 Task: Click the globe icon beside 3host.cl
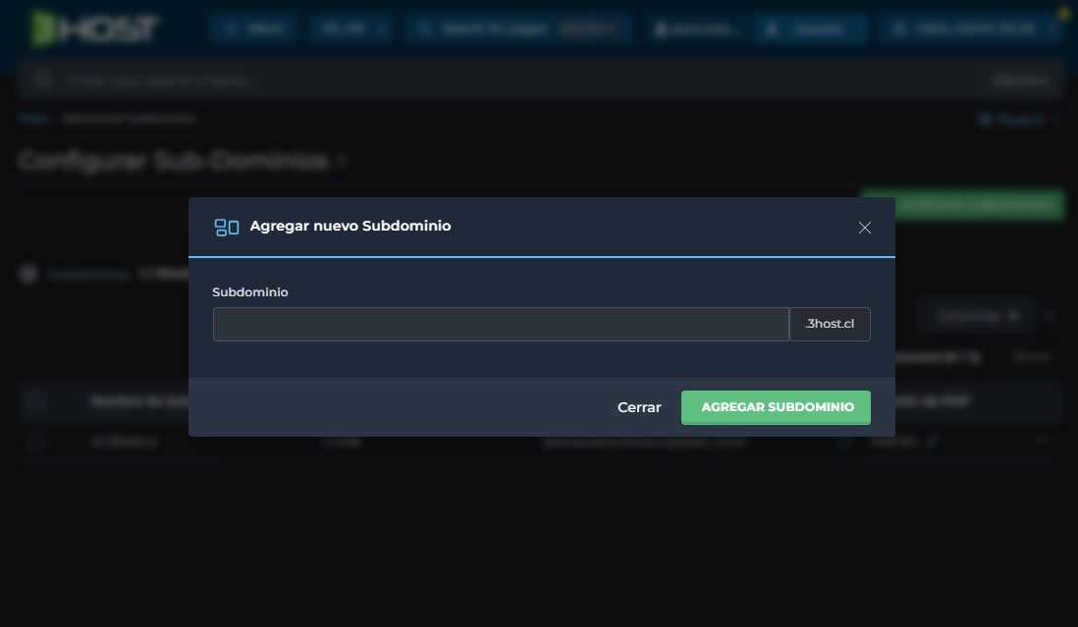click(985, 119)
